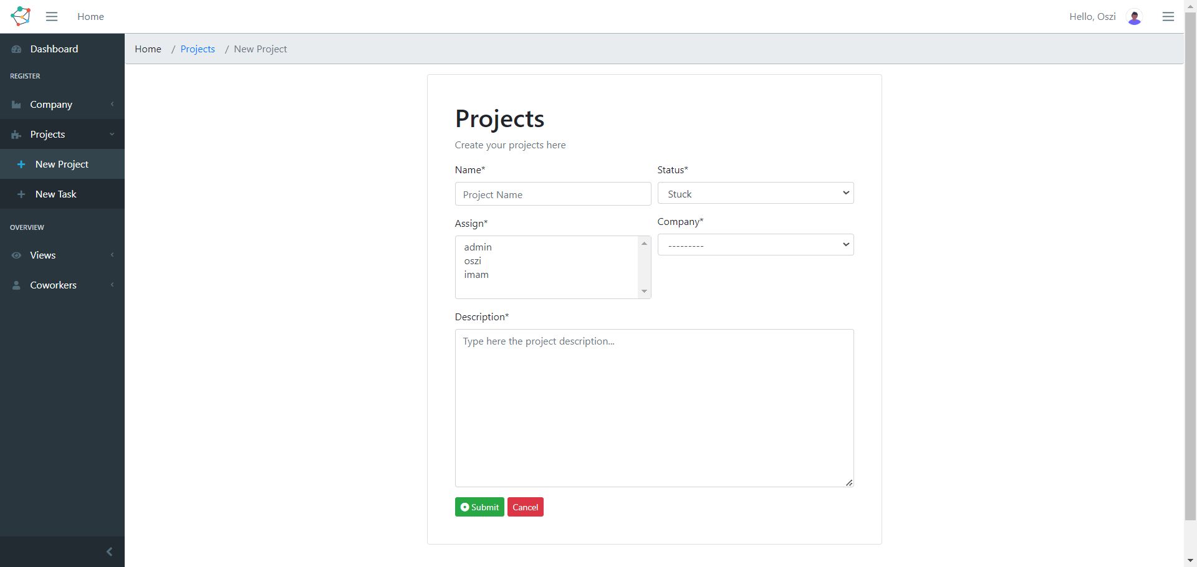The image size is (1197, 567).
Task: Go to Projects via the breadcrumb link
Action: (x=198, y=49)
